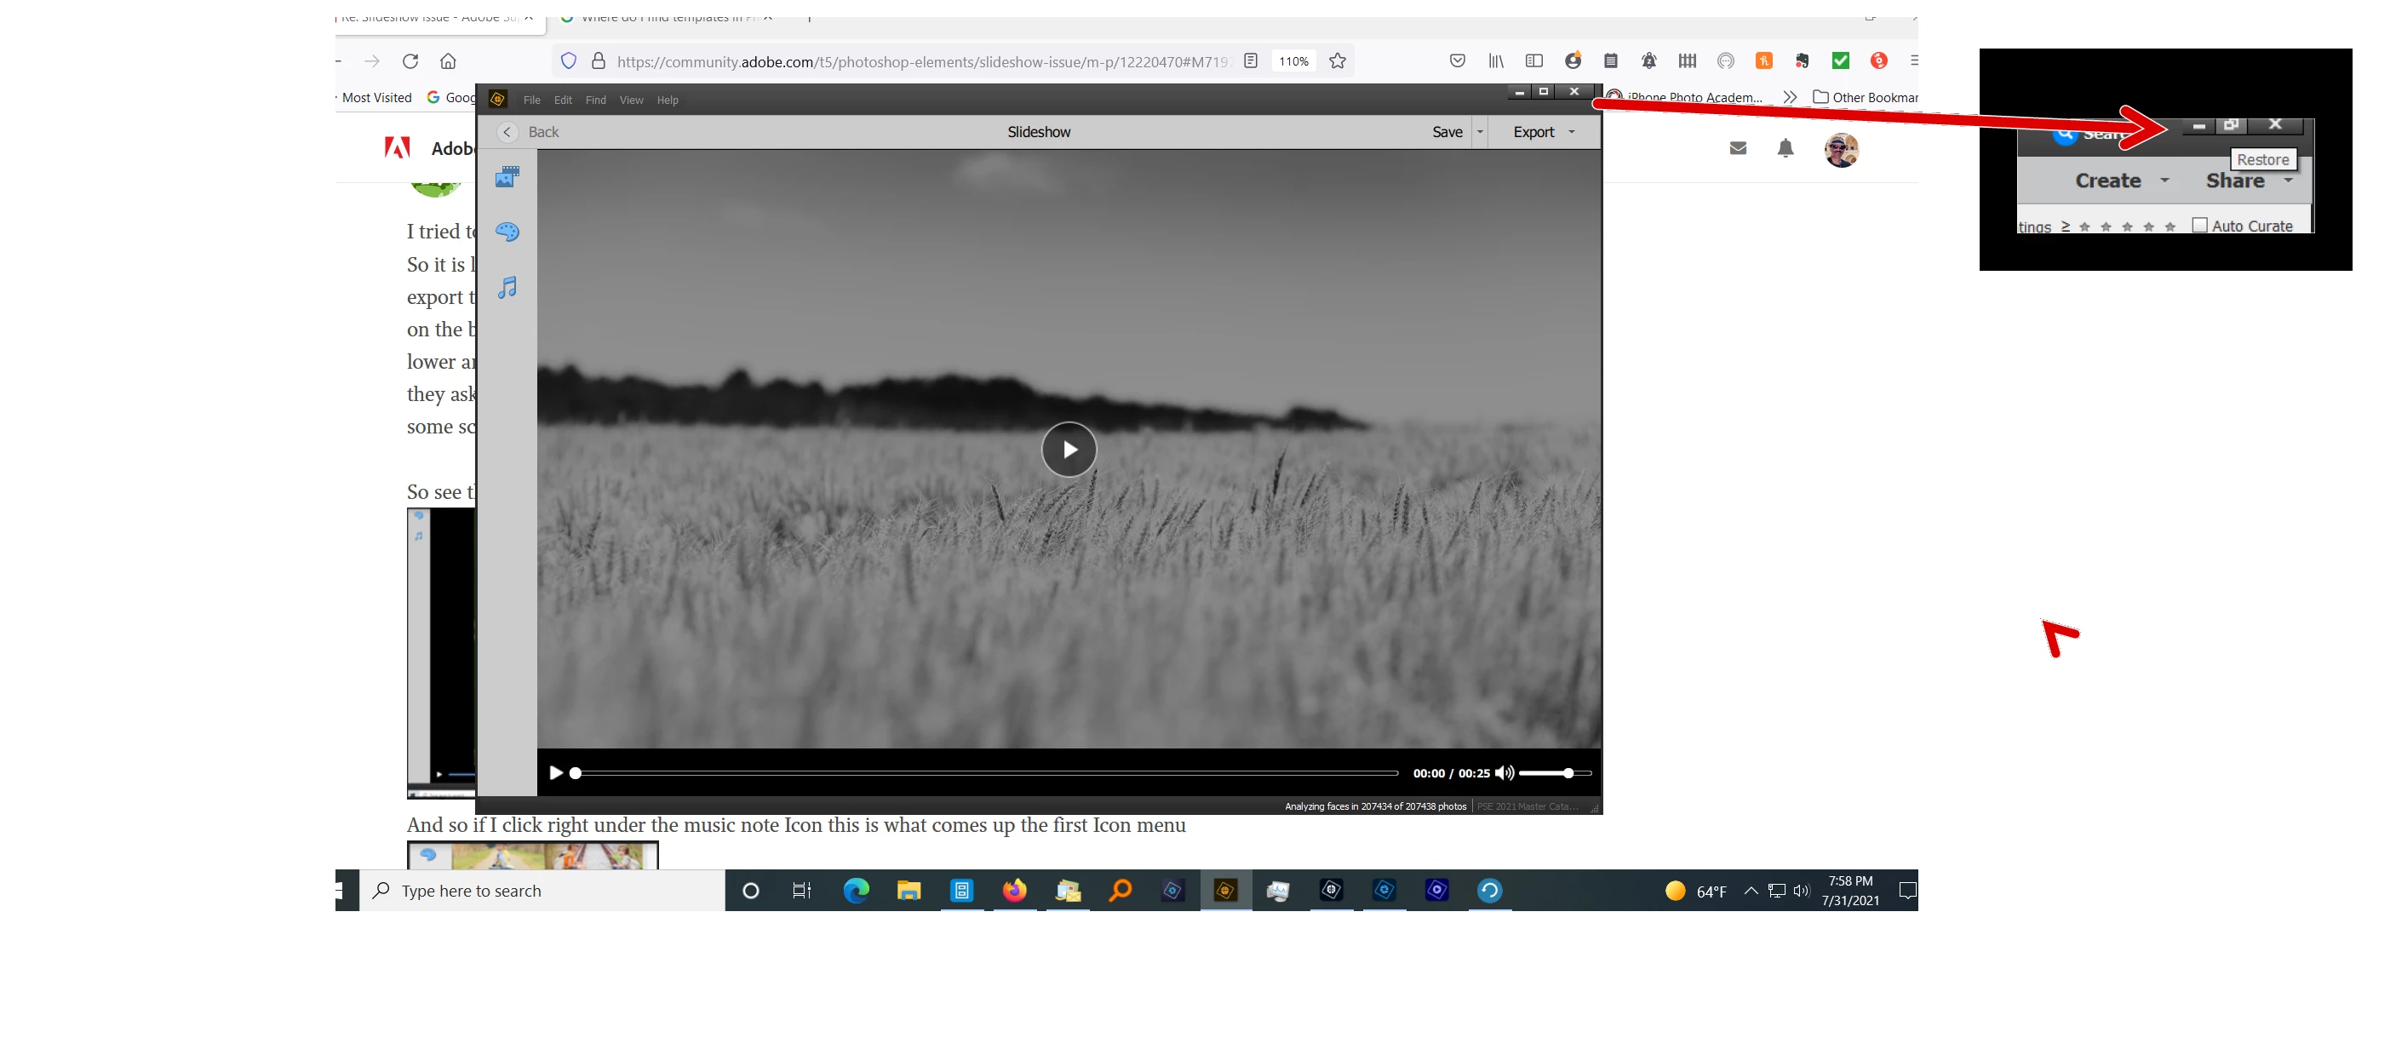Image resolution: width=2396 pixels, height=1038 pixels.
Task: Open the slideshow Themes palette icon
Action: pos(507,232)
